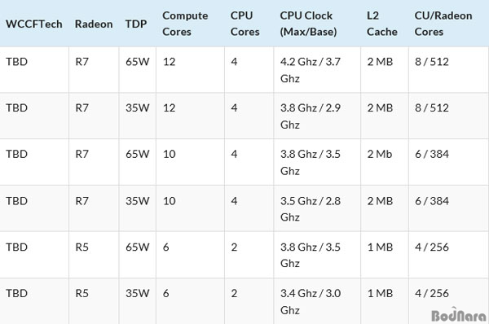489x324 pixels.
Task: Click the TDP column header
Action: coord(136,24)
